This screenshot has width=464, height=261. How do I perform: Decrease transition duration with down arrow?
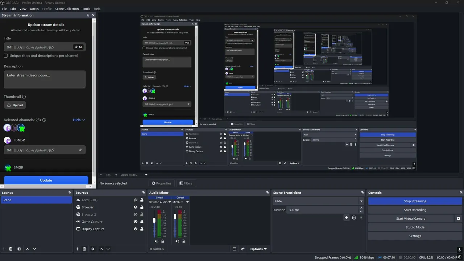pyautogui.click(x=361, y=212)
